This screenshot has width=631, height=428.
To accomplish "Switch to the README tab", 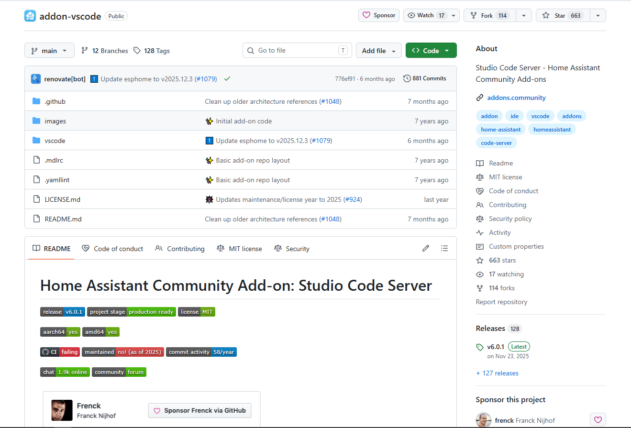I will pyautogui.click(x=51, y=249).
